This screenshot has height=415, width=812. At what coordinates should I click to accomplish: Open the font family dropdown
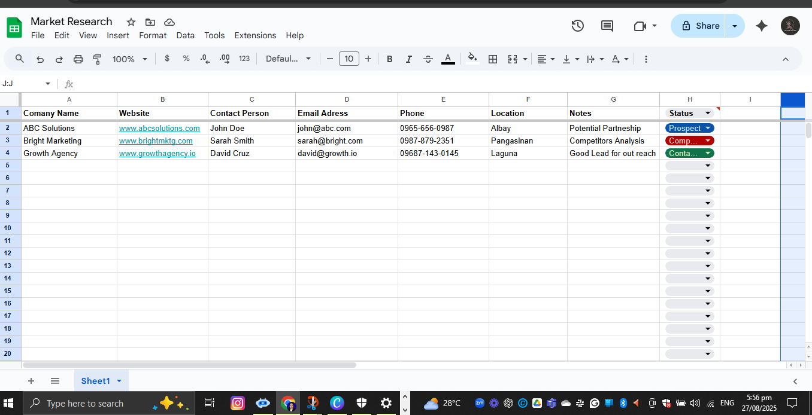point(289,59)
